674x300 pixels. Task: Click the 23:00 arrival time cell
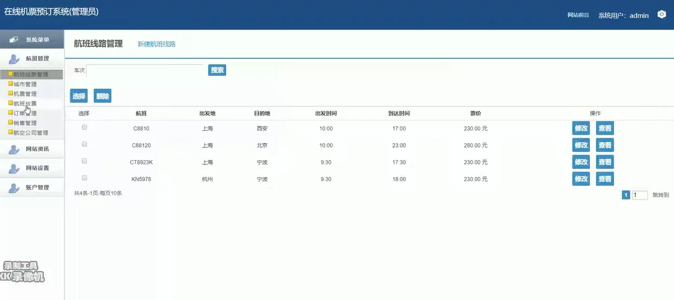pyautogui.click(x=399, y=145)
